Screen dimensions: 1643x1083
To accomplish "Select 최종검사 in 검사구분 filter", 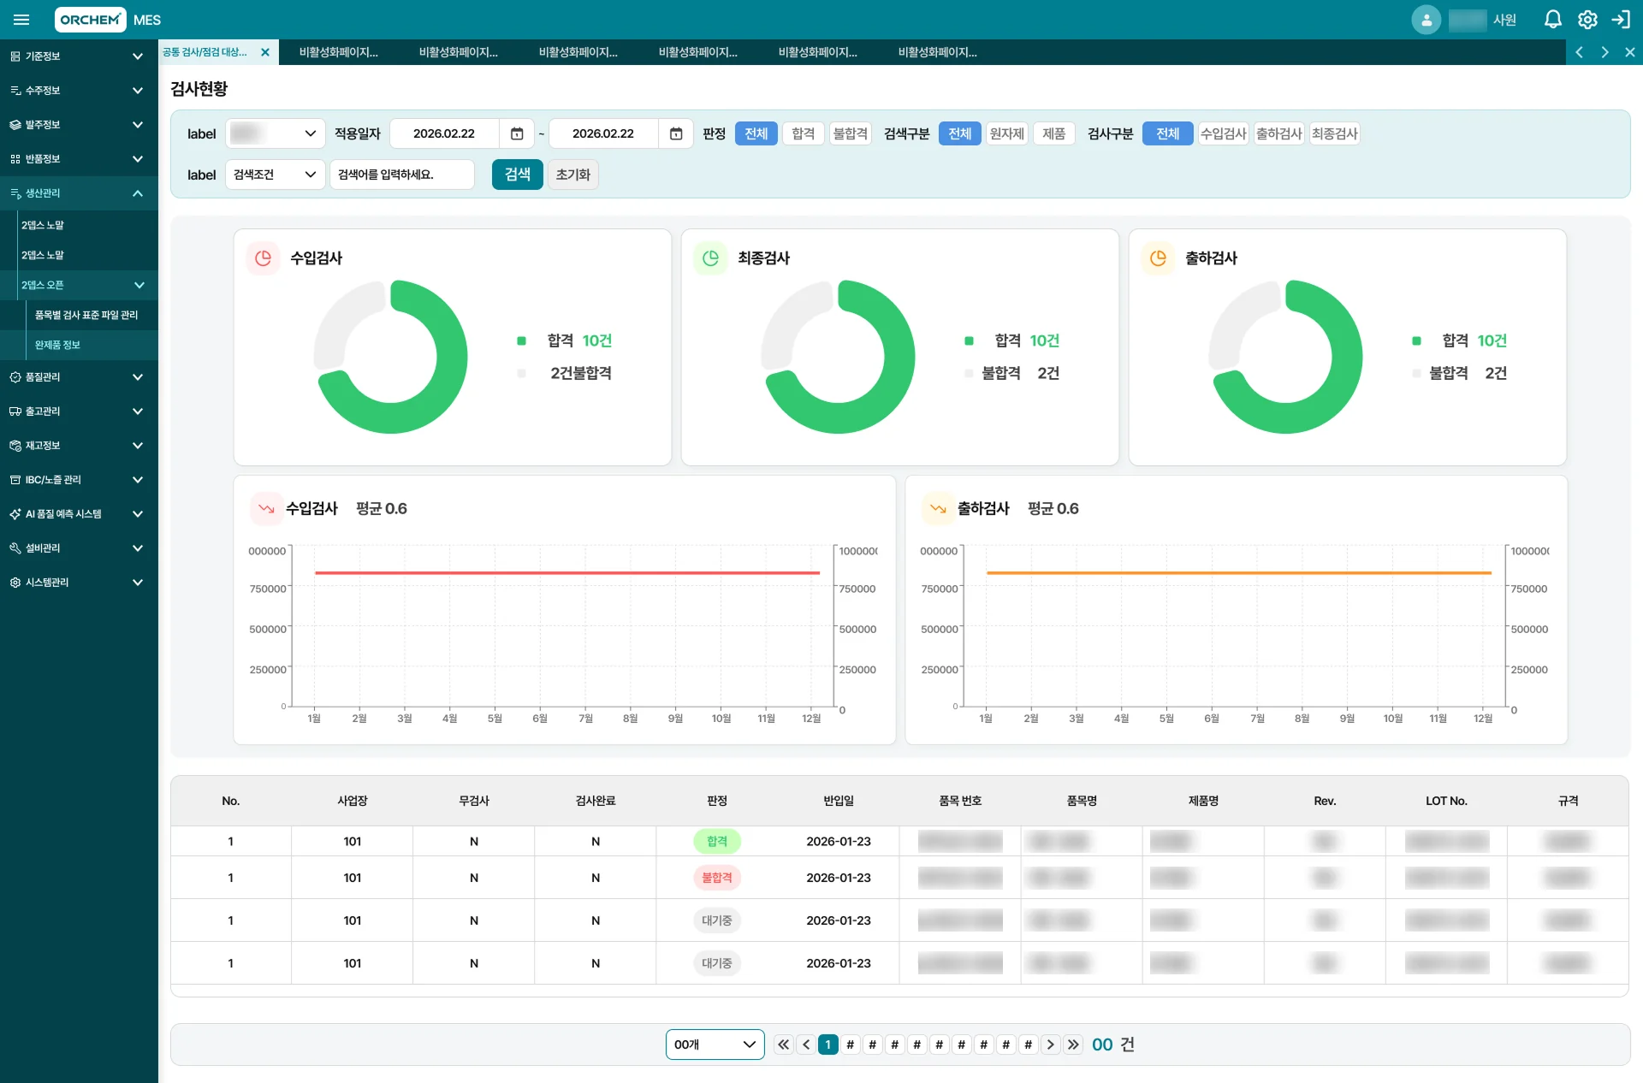I will [1334, 133].
